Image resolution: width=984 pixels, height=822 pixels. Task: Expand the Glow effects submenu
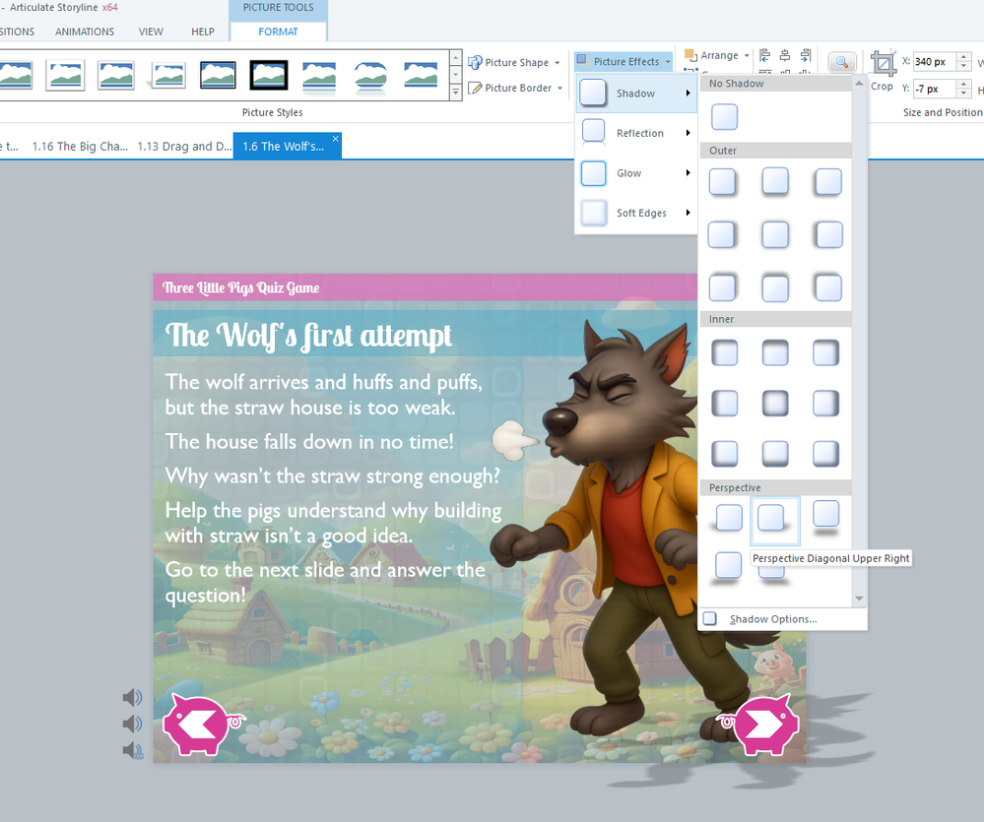click(635, 173)
